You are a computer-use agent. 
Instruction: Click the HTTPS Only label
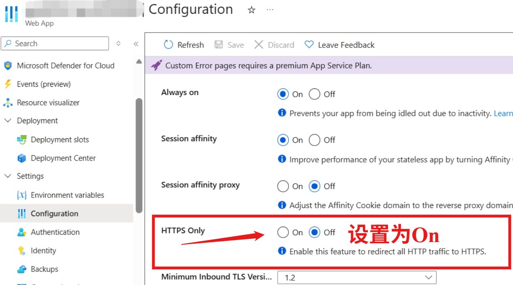tap(183, 231)
